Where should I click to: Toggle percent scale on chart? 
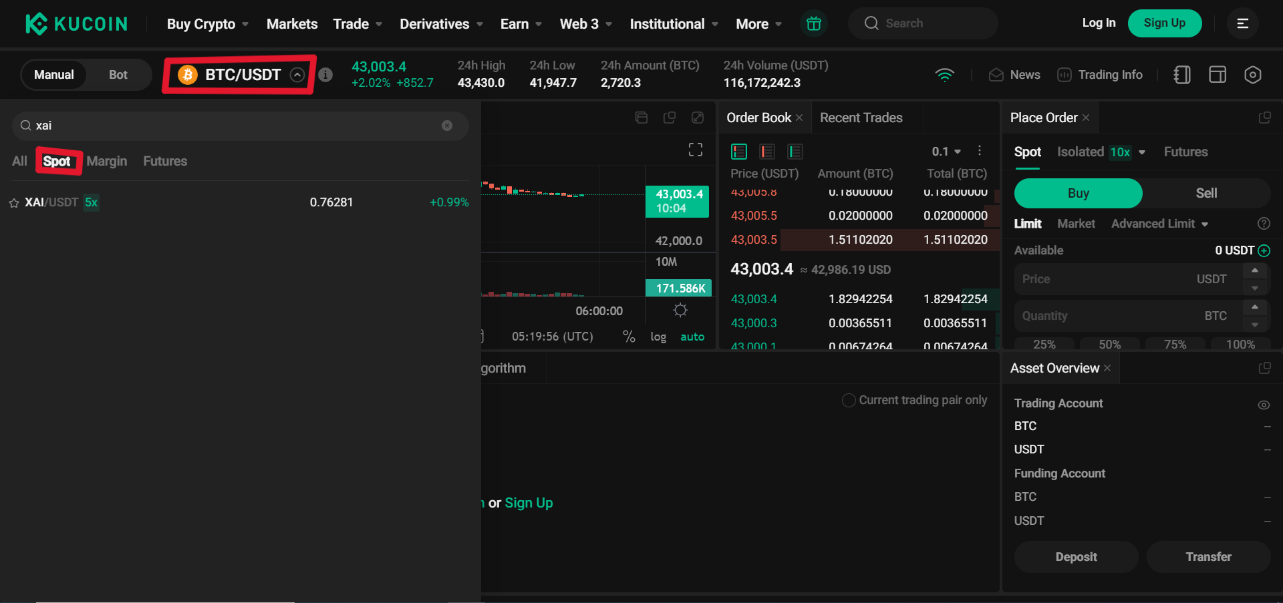(x=629, y=337)
